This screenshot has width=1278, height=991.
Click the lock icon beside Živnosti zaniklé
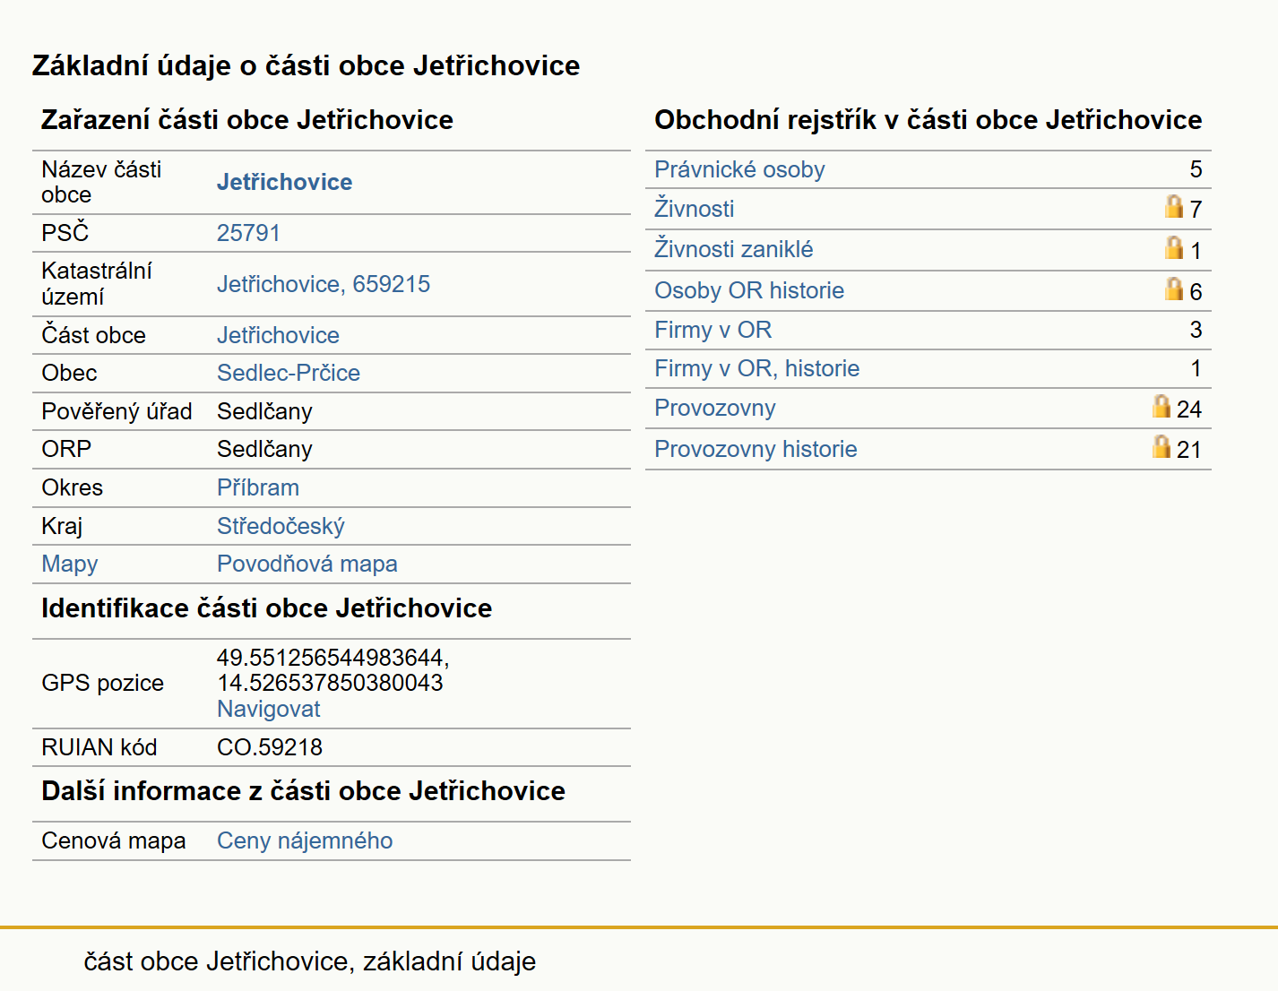click(1173, 247)
